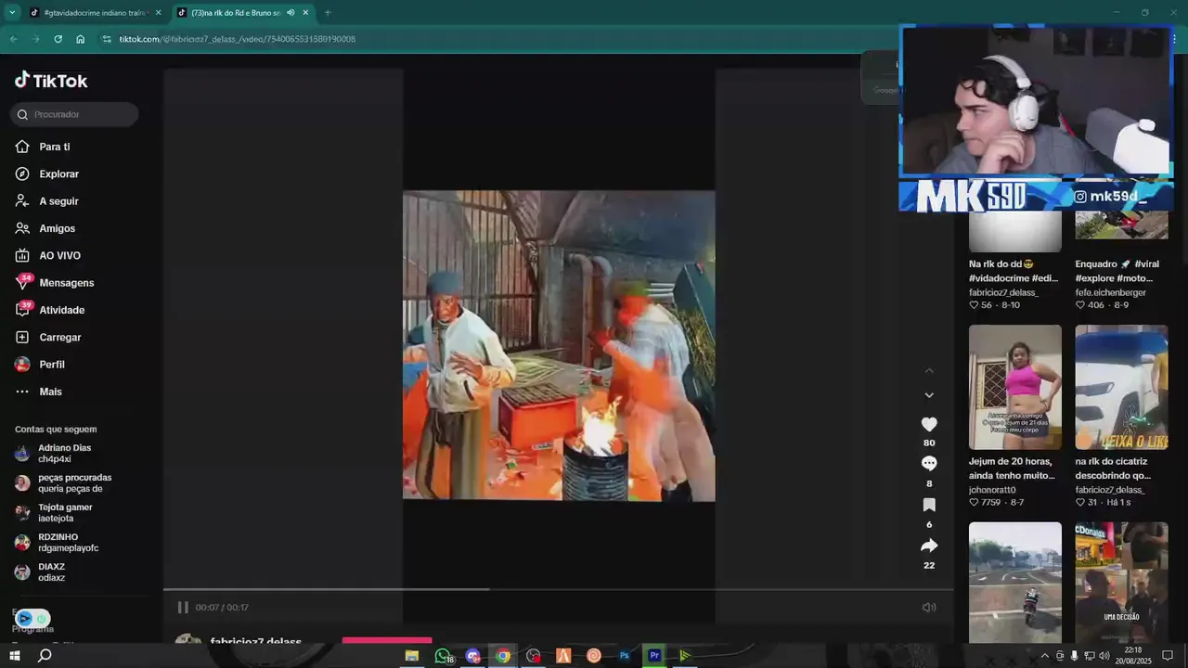The height and width of the screenshot is (668, 1188).
Task: Mute tab via audio speaker icon
Action: pyautogui.click(x=291, y=13)
